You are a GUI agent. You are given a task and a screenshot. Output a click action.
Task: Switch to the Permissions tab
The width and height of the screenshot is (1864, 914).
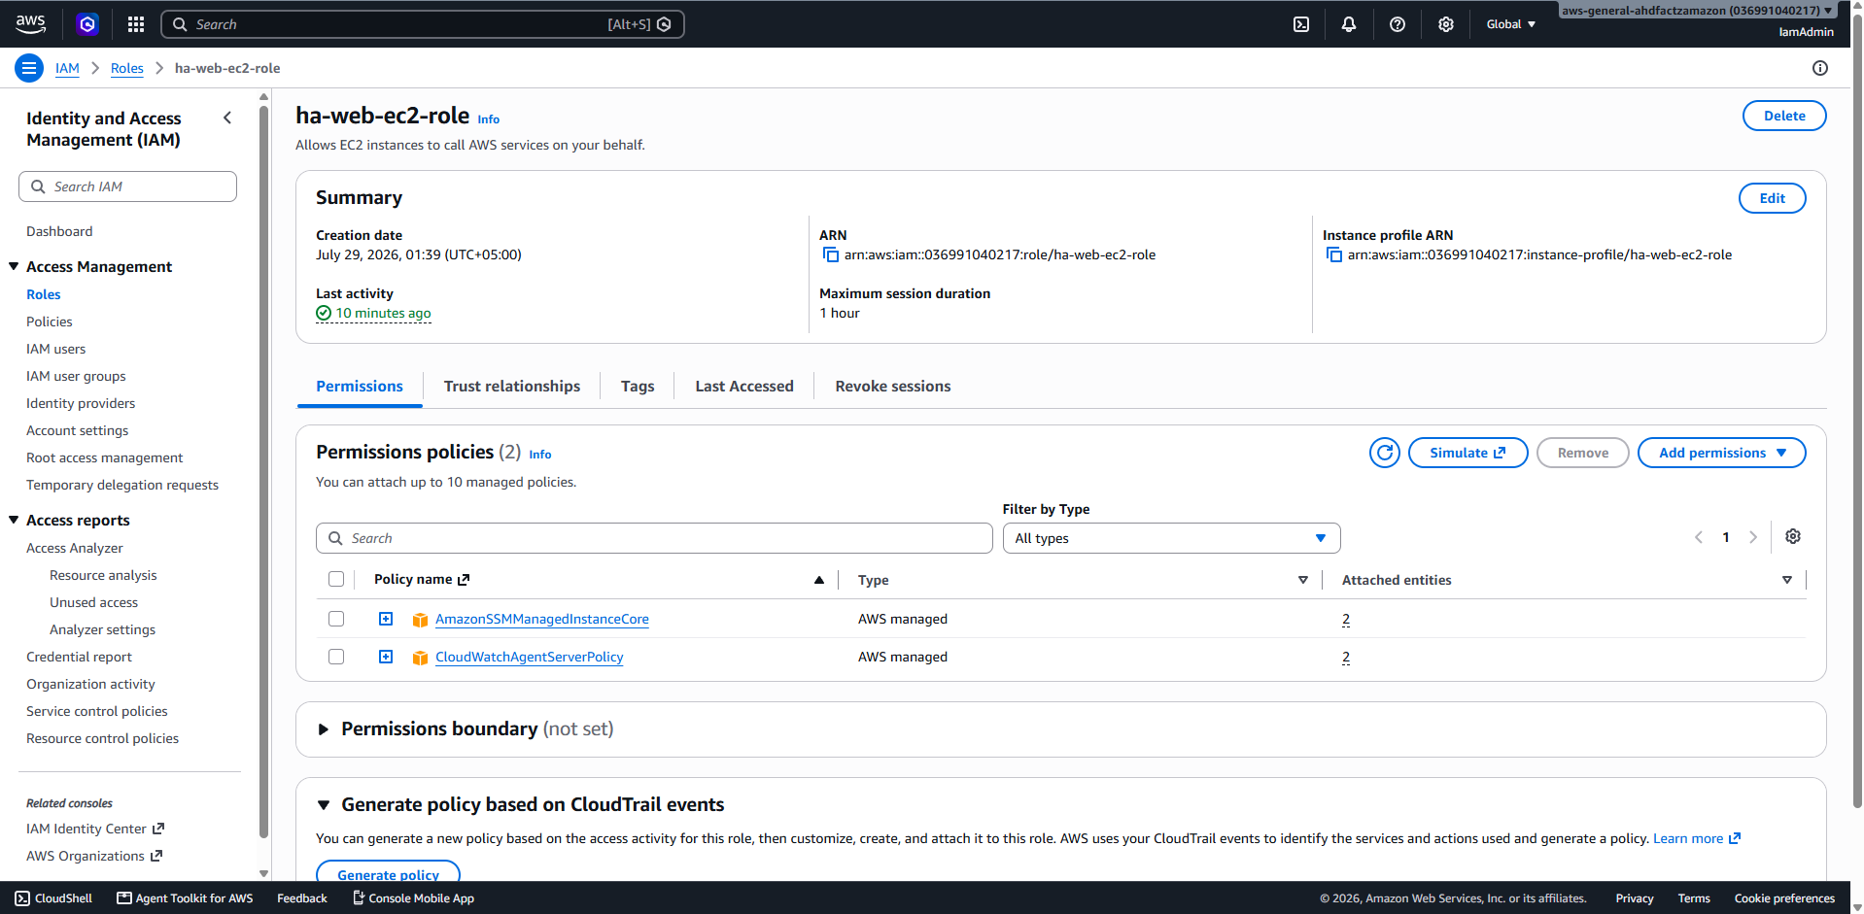click(360, 387)
